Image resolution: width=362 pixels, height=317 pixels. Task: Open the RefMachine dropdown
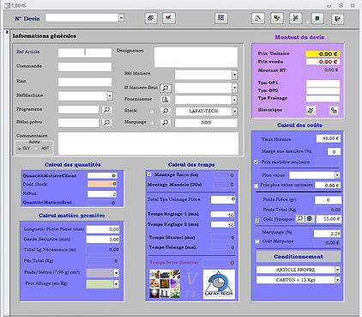tap(110, 96)
